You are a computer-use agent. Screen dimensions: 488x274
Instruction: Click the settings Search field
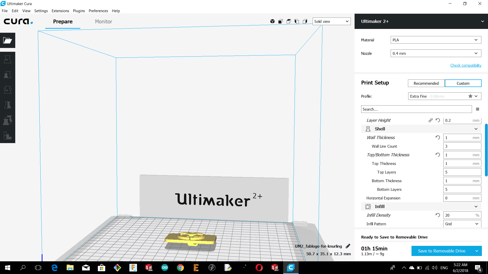pos(416,109)
